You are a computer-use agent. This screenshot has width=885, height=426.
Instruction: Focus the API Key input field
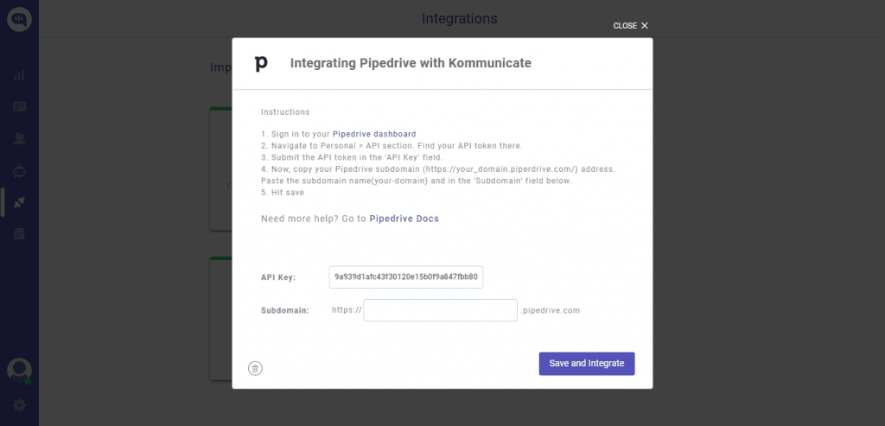tap(406, 277)
